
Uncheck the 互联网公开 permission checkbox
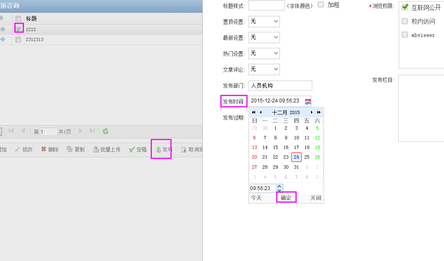click(x=405, y=7)
